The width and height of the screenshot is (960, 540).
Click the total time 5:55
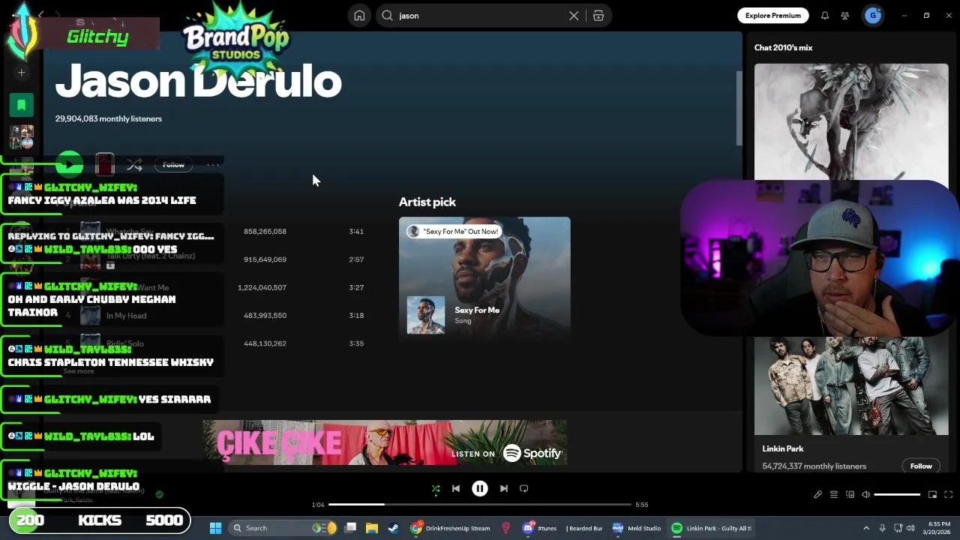pyautogui.click(x=641, y=505)
